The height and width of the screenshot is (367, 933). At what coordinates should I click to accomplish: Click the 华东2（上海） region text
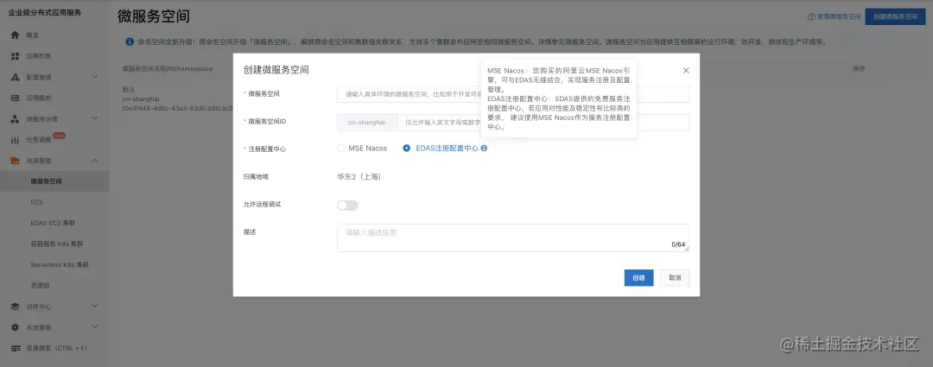coord(359,177)
